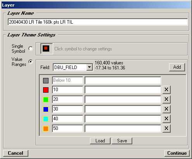Image resolution: width=192 pixels, height=159 pixels.
Task: Save the current theme ranges
Action: 122,141
